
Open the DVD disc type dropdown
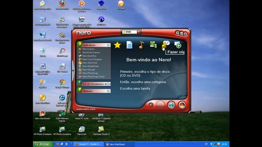click(x=138, y=32)
